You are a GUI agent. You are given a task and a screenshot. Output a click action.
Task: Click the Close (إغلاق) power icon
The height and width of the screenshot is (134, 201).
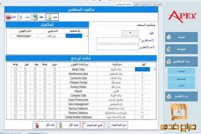[11, 16]
